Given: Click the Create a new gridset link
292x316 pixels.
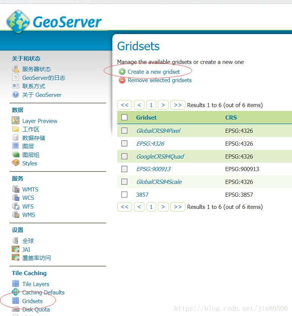Looking at the screenshot, I should pos(154,72).
